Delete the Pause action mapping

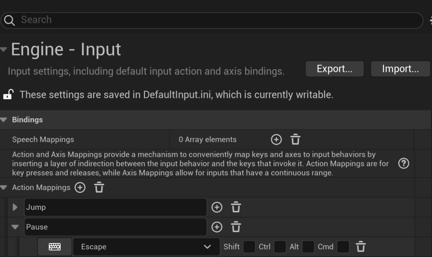coord(236,227)
